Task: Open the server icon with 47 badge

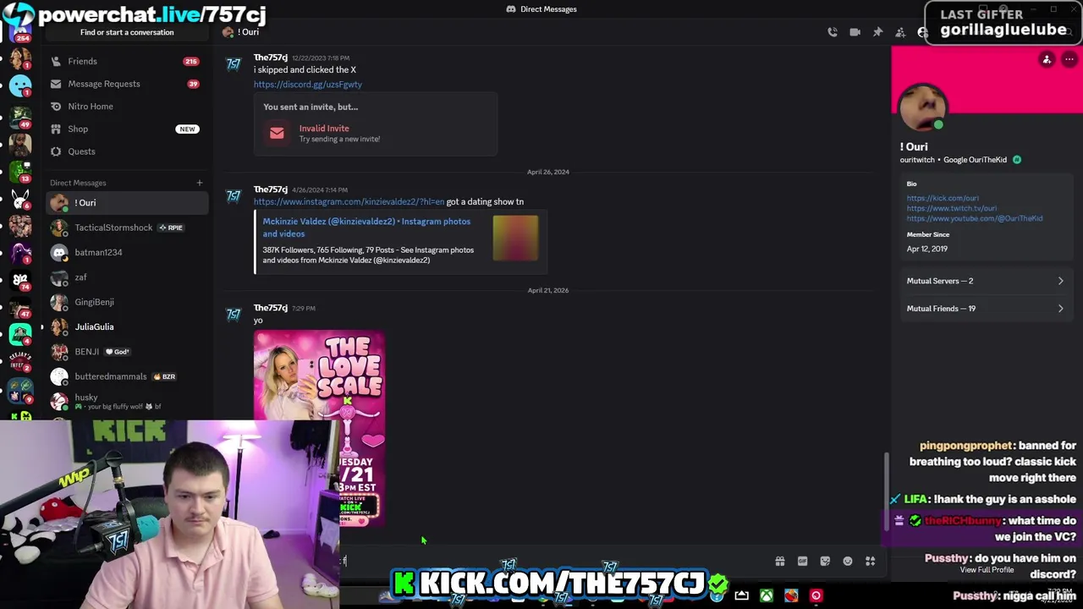Action: [x=20, y=307]
